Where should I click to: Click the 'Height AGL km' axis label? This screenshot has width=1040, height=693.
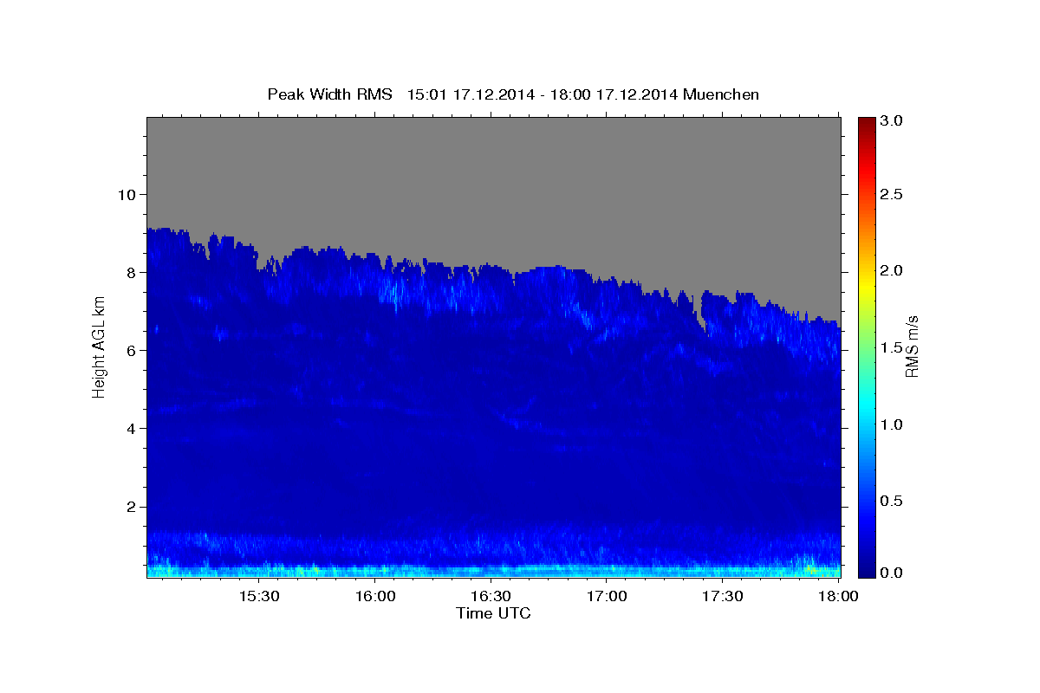[x=99, y=346]
